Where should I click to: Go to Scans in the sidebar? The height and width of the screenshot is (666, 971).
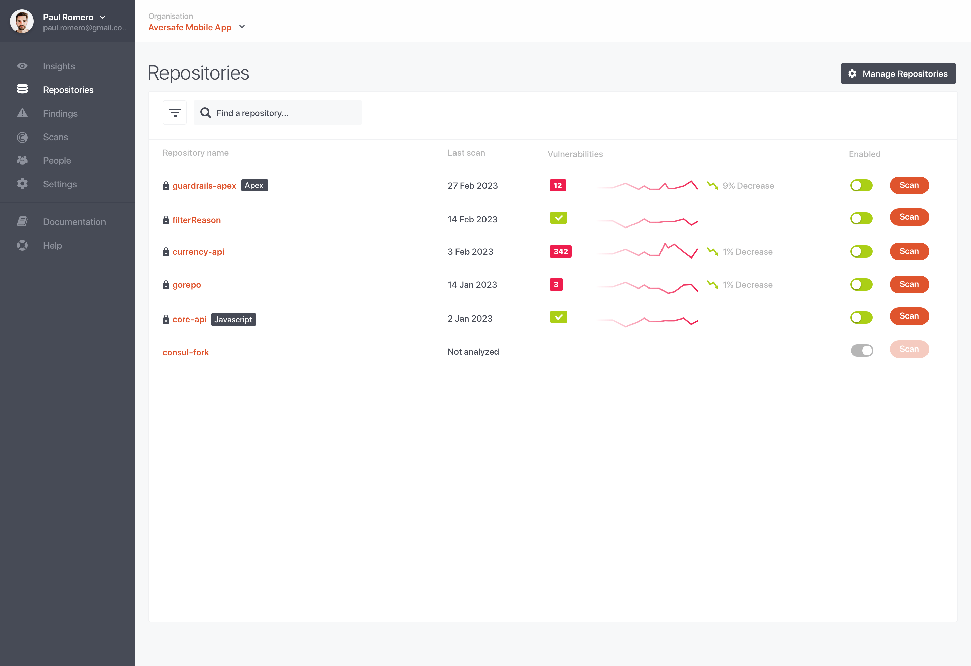click(x=56, y=137)
